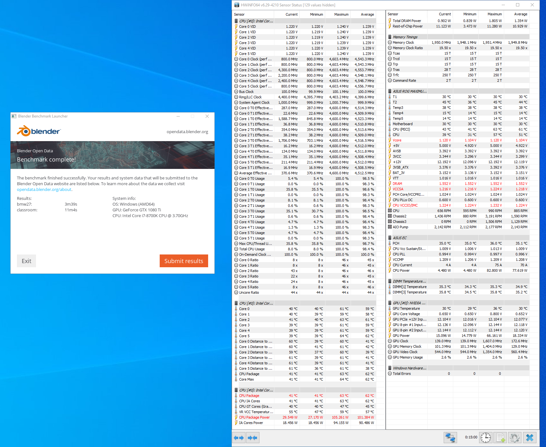Click the Maximum column header in right panel
This screenshot has width=546, height=447.
[491, 14]
